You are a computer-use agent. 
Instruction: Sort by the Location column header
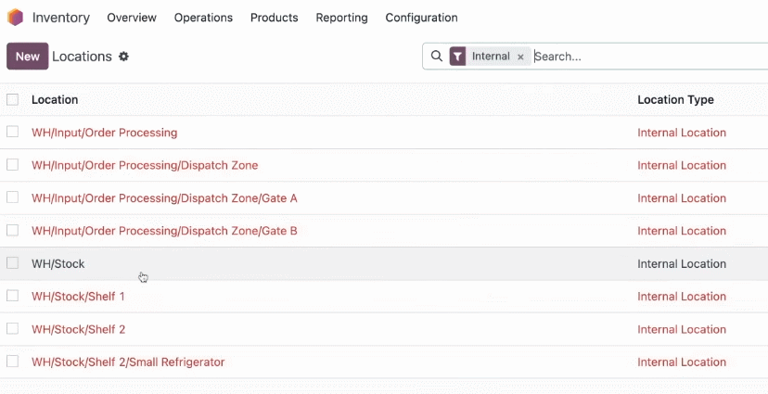tap(55, 100)
